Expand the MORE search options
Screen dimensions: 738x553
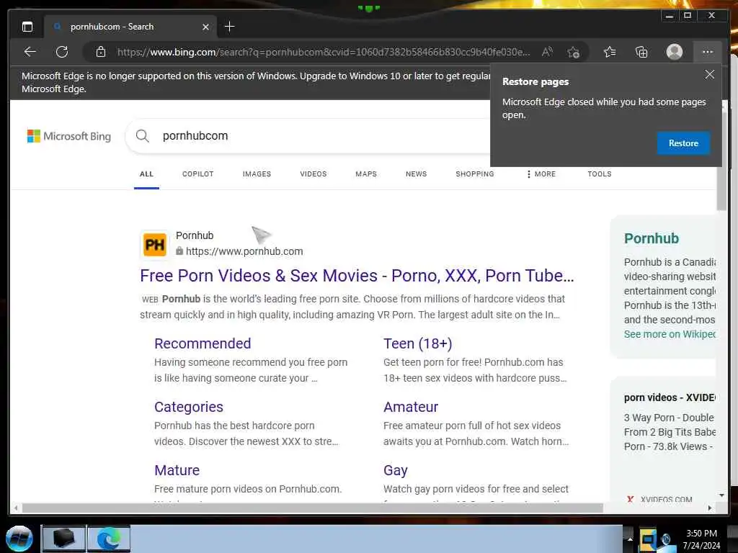pyautogui.click(x=541, y=174)
